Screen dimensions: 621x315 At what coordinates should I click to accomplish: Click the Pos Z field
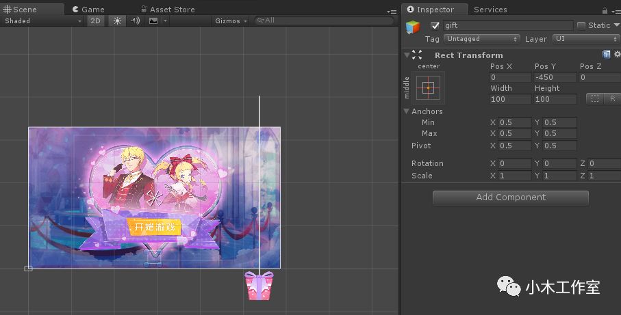tap(600, 77)
